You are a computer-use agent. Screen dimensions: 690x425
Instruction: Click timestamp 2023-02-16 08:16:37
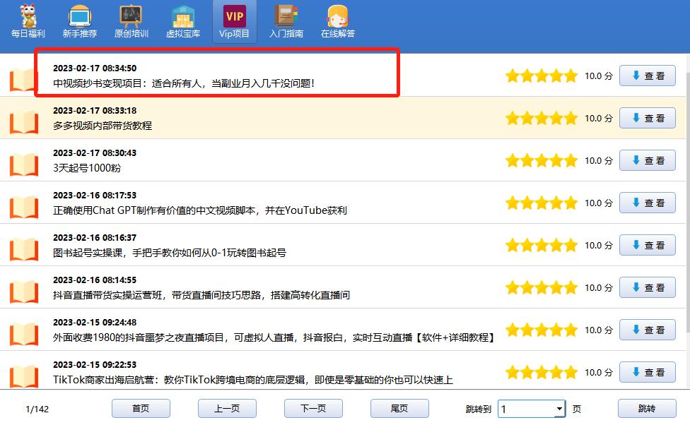point(95,238)
